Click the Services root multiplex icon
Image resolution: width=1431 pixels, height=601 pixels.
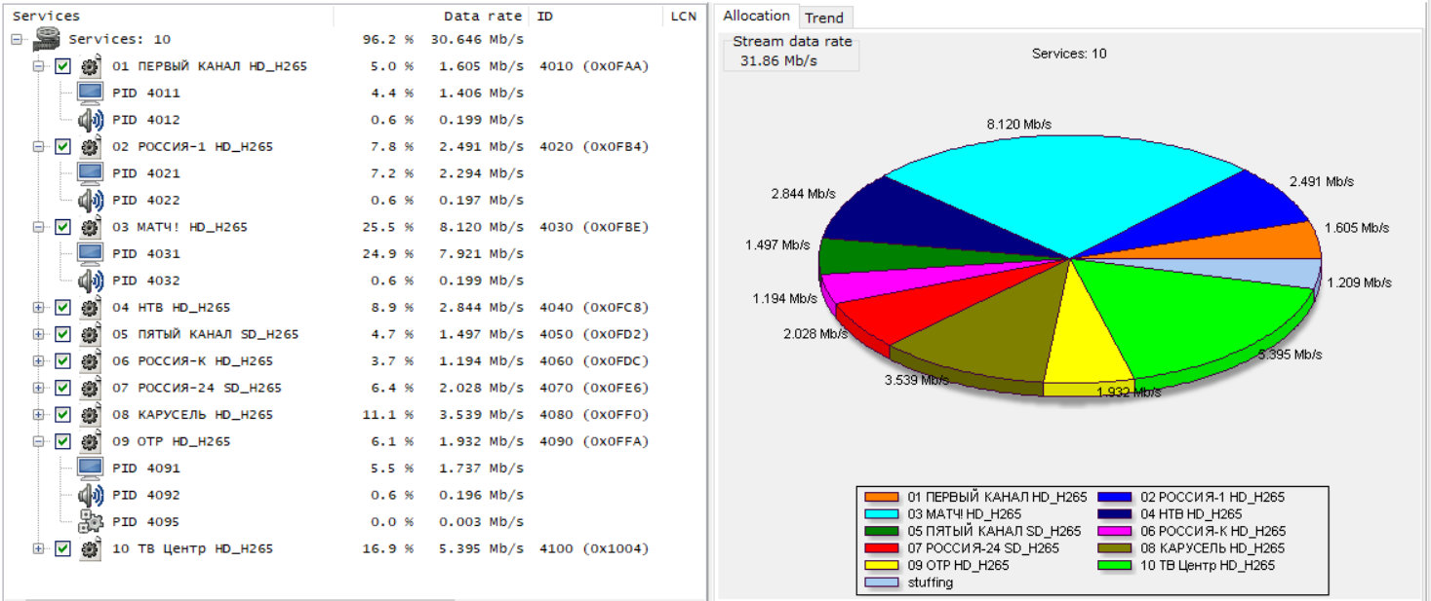[x=46, y=40]
